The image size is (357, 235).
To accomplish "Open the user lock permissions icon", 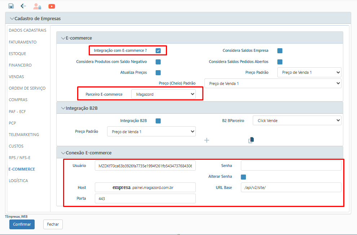I will click(x=37, y=6).
